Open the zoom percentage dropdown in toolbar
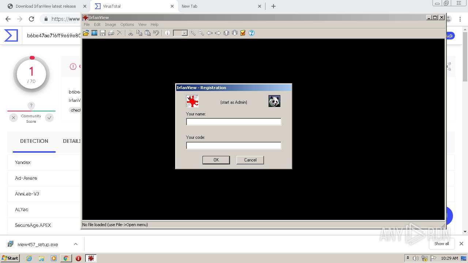The image size is (468, 263). click(184, 33)
